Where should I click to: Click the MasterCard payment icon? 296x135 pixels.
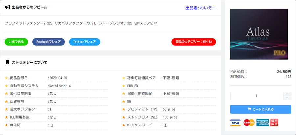pos(249,123)
